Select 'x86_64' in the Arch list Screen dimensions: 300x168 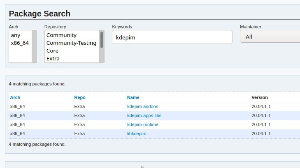click(20, 43)
